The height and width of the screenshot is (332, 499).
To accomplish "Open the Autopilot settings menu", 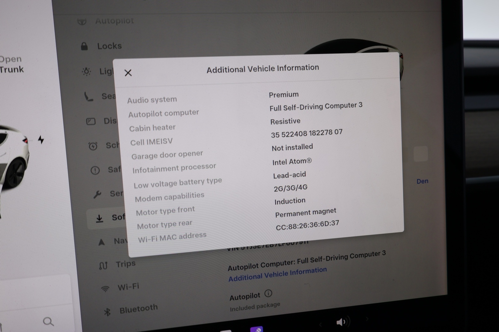I will tap(114, 21).
